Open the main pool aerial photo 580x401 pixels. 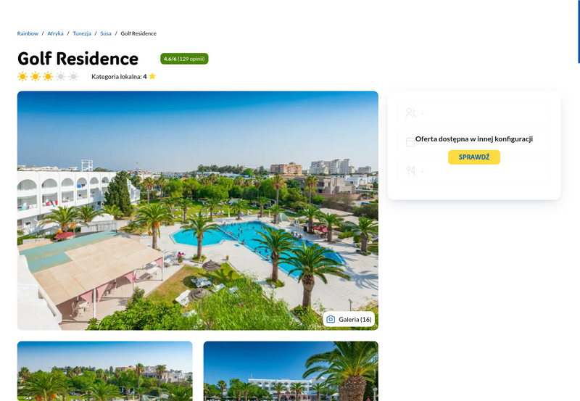(x=197, y=210)
